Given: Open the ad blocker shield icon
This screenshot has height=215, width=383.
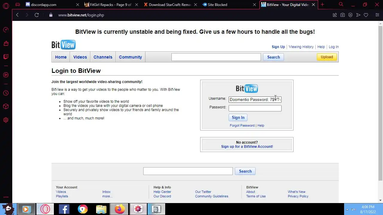Looking at the screenshot, I should click(x=350, y=15).
